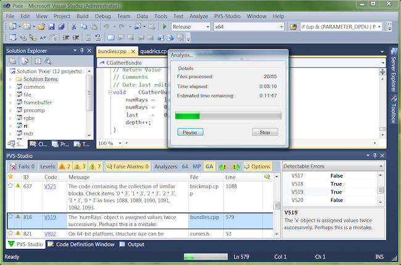
Task: Open the Analyze menu
Action: pos(199,16)
